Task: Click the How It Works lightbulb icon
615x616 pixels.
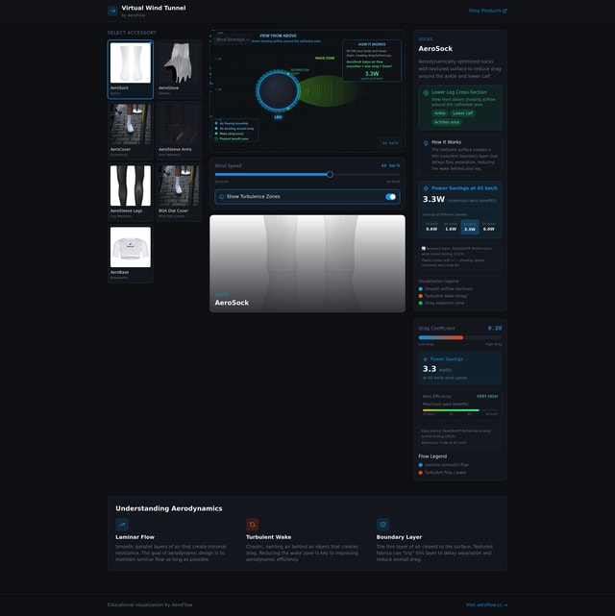Action: tap(426, 141)
